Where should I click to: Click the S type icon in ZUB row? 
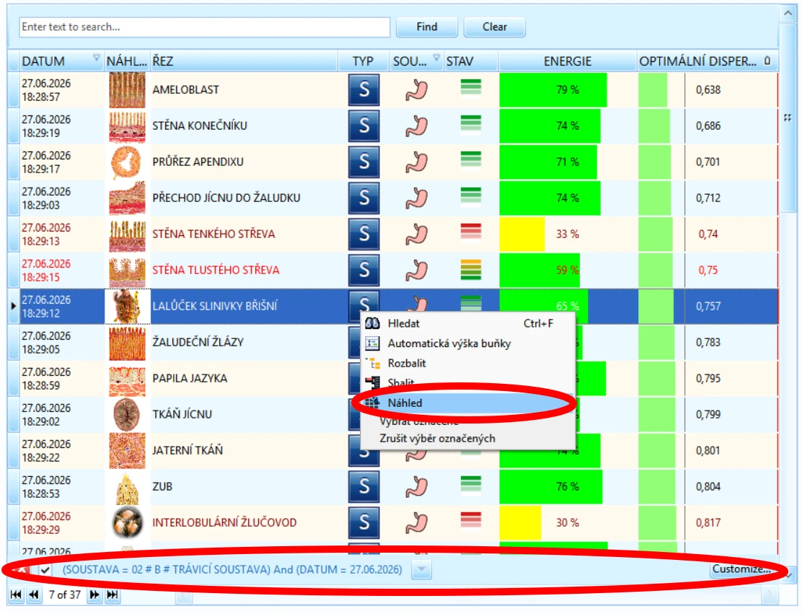click(x=363, y=486)
